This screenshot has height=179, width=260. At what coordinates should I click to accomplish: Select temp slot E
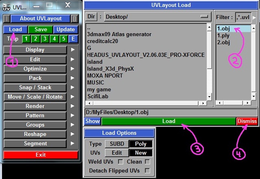(x=73, y=39)
